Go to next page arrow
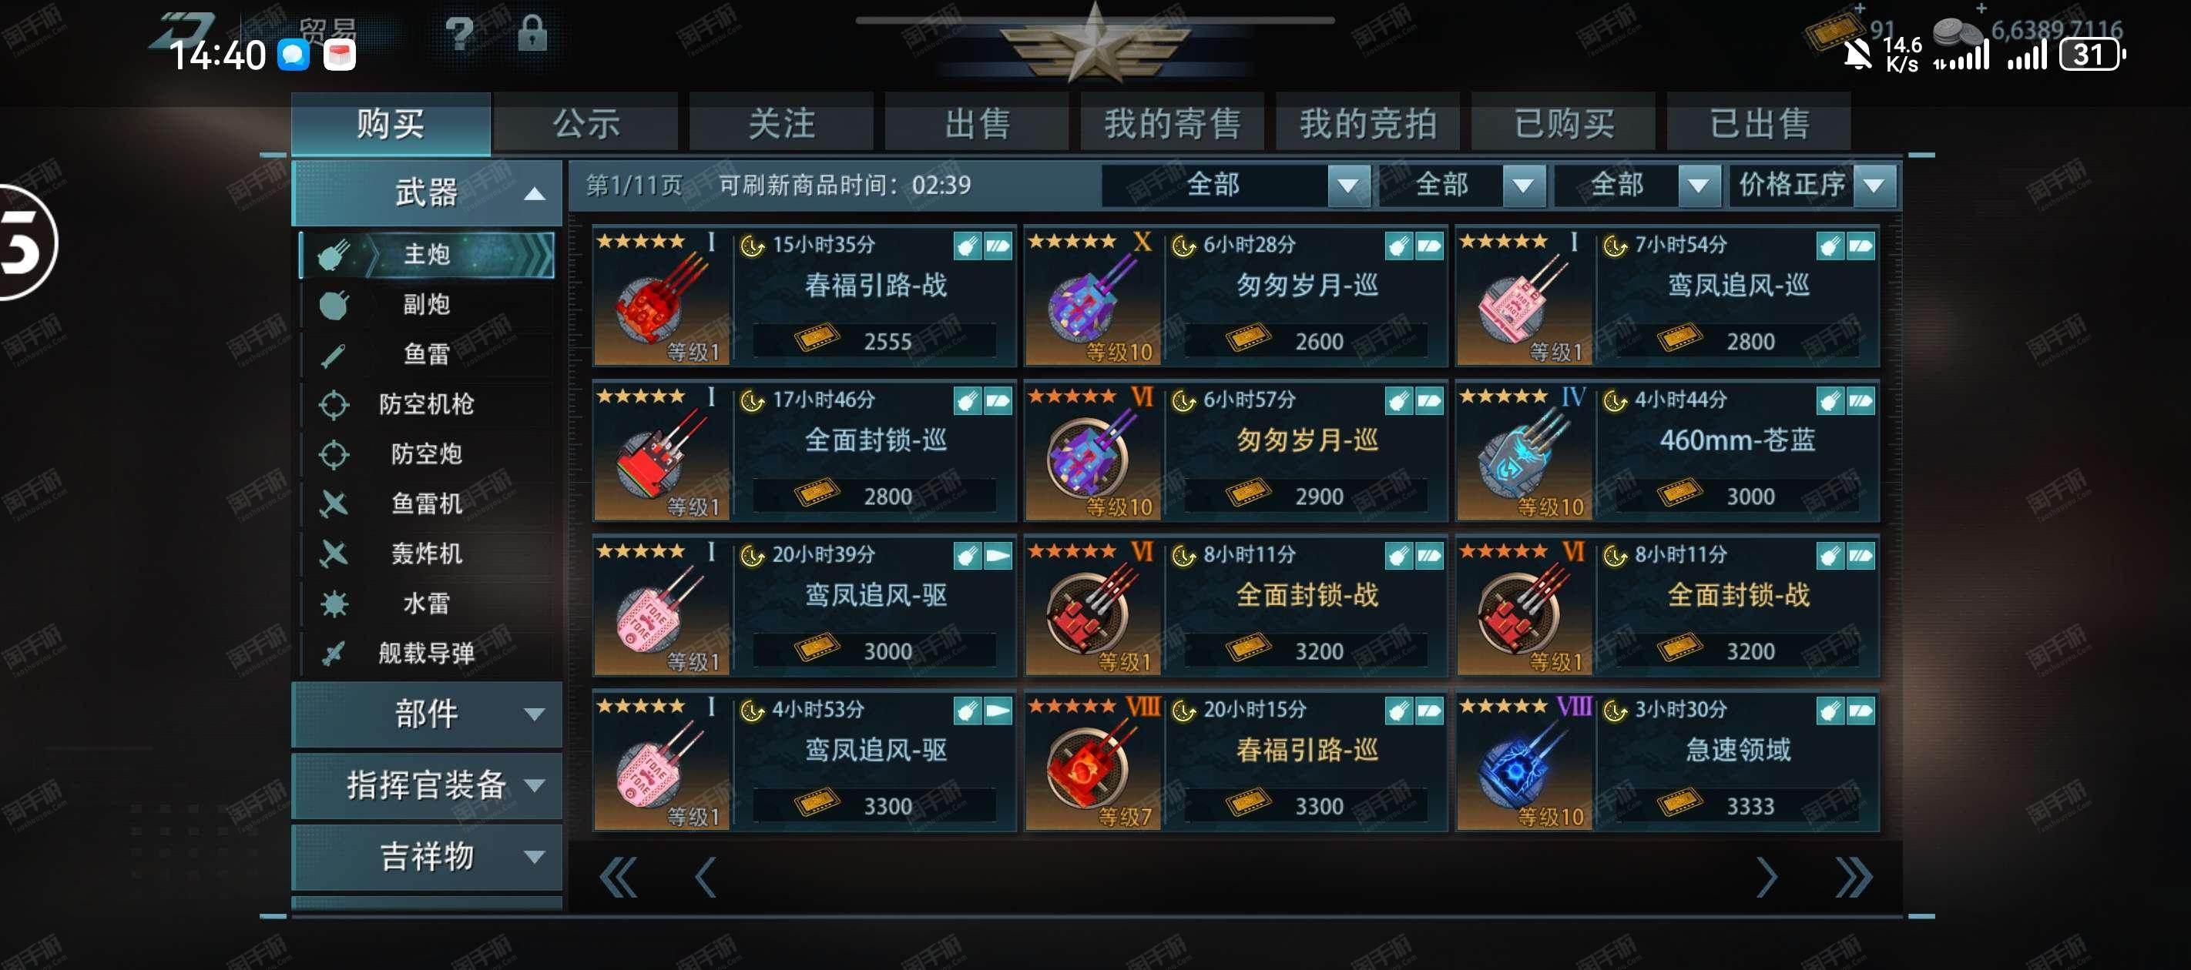The width and height of the screenshot is (2191, 970). (1767, 877)
